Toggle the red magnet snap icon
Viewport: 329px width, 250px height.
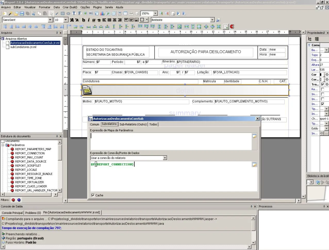(232, 27)
